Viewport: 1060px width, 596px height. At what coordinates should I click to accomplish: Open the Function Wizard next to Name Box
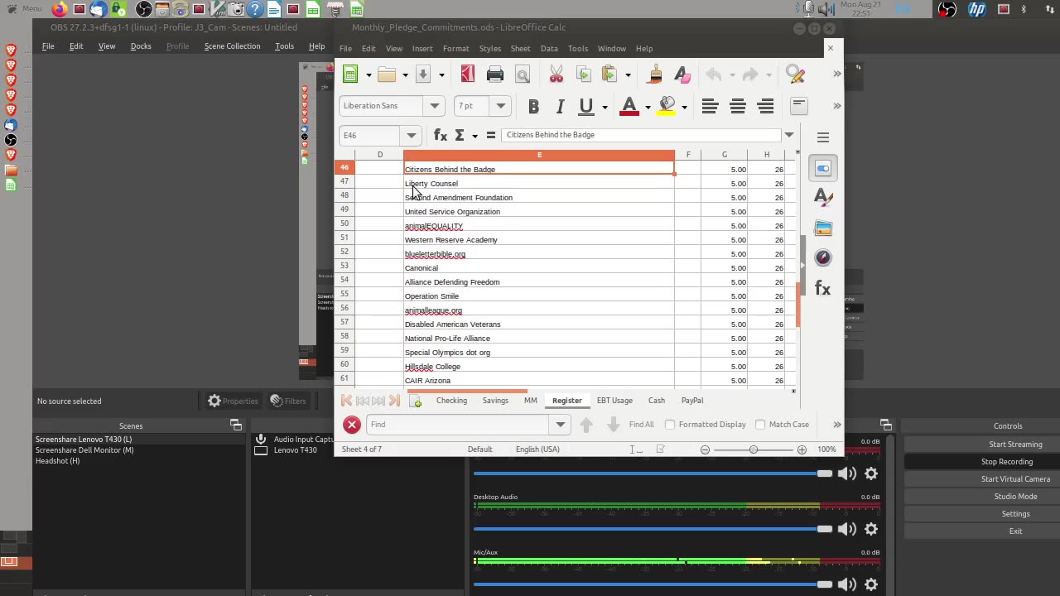(441, 135)
